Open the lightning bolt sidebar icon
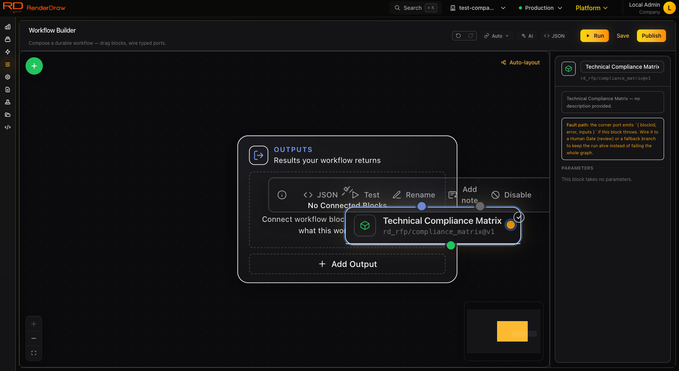This screenshot has width=679, height=371. [7, 52]
